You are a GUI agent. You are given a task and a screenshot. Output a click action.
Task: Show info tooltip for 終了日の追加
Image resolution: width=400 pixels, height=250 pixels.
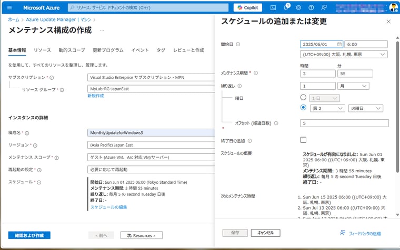tap(250, 141)
